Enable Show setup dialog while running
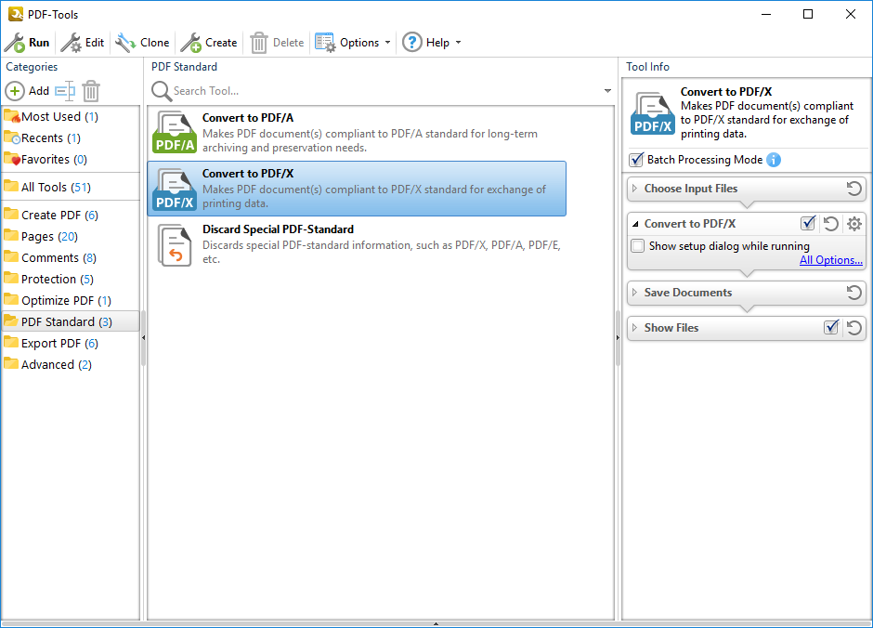This screenshot has width=873, height=628. click(638, 246)
